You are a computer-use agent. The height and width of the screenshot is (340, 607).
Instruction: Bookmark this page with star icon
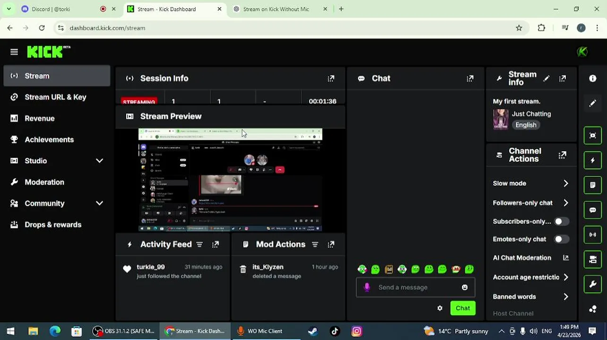(x=519, y=28)
